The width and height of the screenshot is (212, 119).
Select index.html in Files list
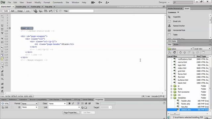(182, 68)
